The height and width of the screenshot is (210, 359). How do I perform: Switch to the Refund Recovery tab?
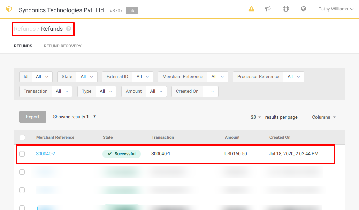coord(62,46)
